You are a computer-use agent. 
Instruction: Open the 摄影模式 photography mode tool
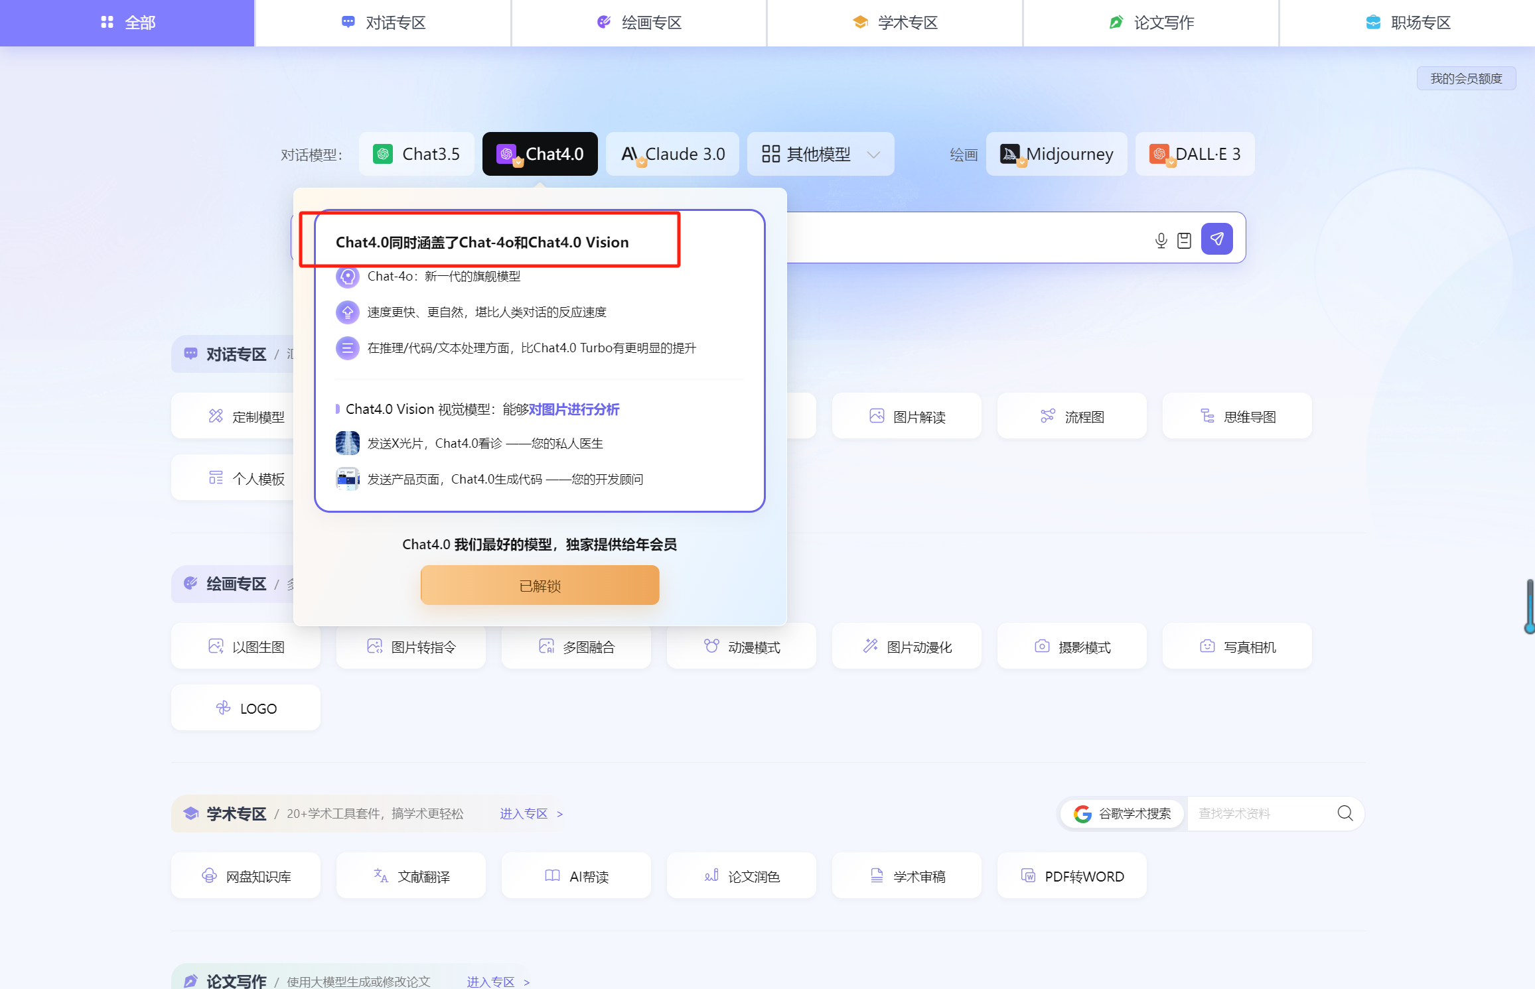pos(1071,646)
